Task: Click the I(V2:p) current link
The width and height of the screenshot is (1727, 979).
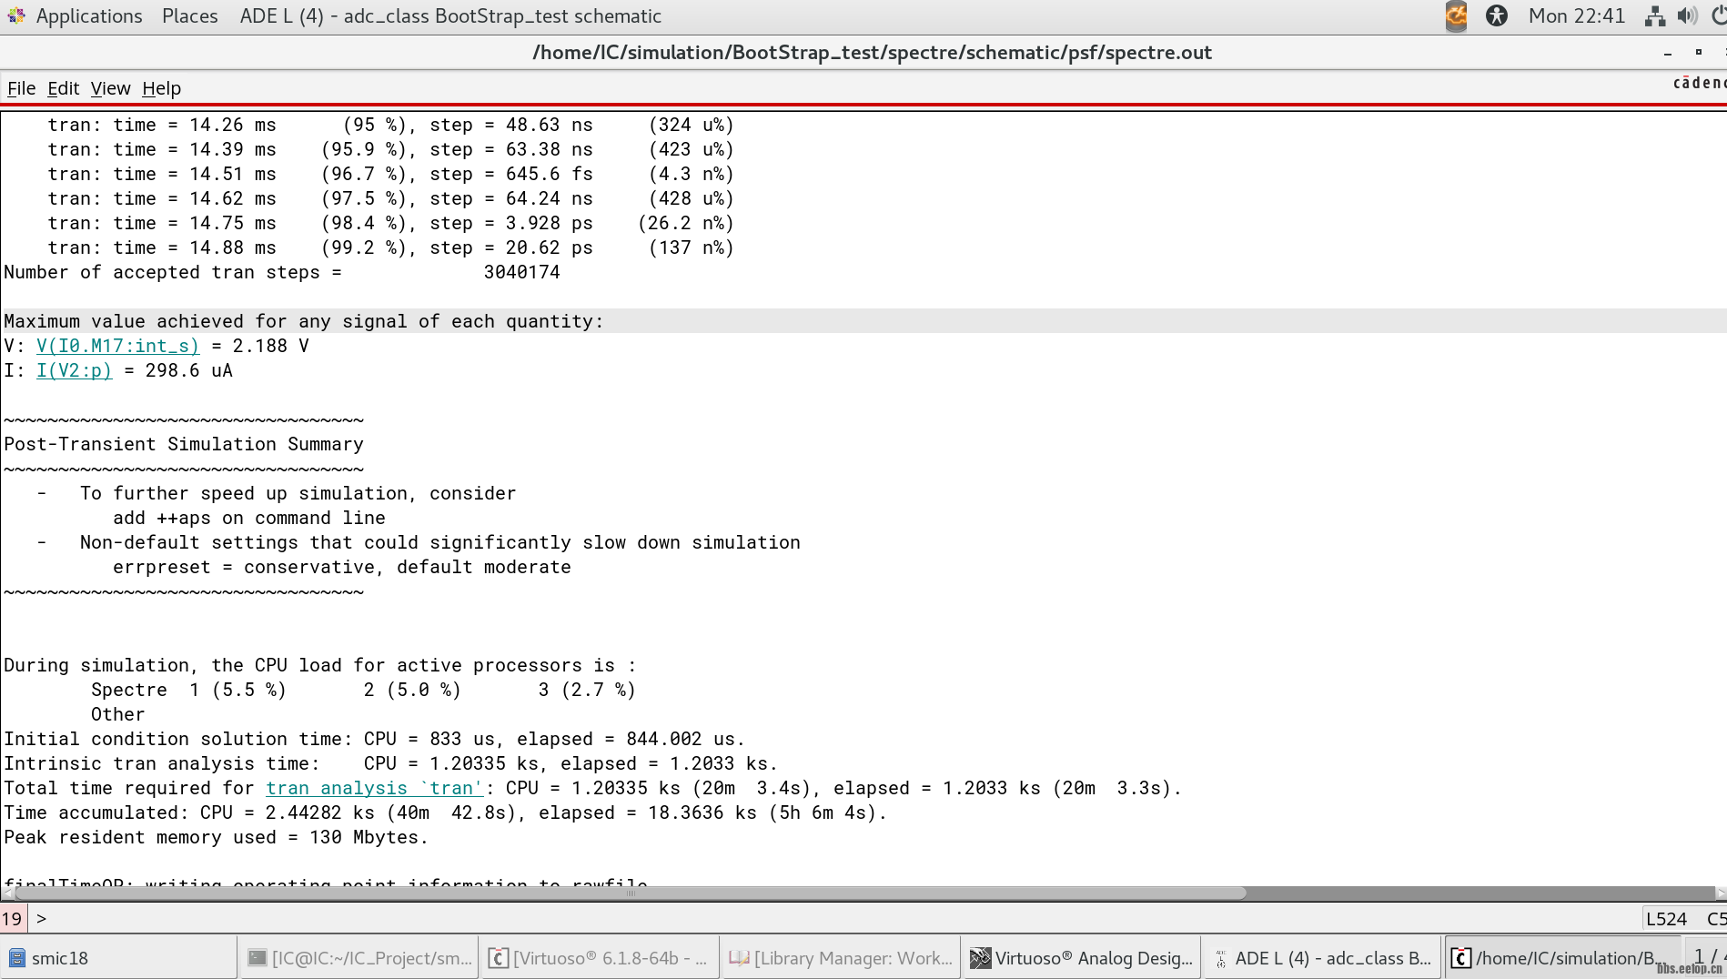Action: pyautogui.click(x=74, y=370)
